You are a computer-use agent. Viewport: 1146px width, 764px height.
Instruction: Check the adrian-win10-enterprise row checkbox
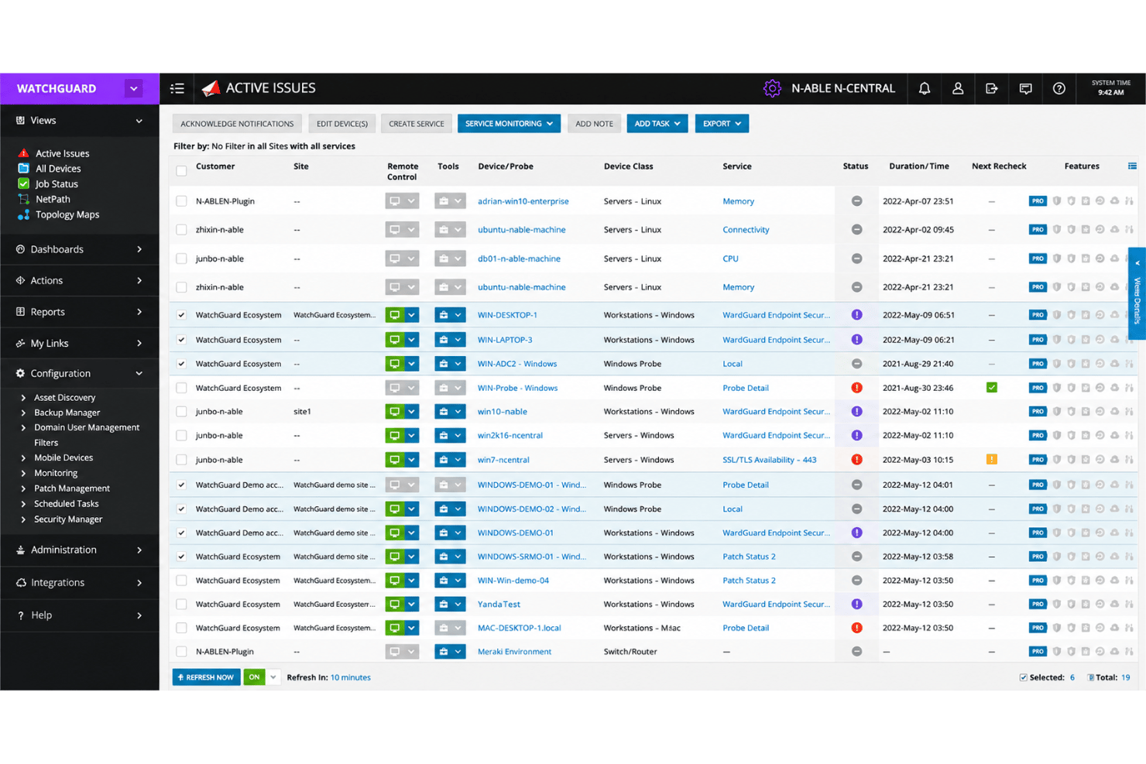tap(181, 201)
